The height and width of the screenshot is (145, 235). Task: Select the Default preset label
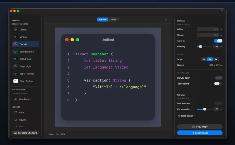coord(23,29)
